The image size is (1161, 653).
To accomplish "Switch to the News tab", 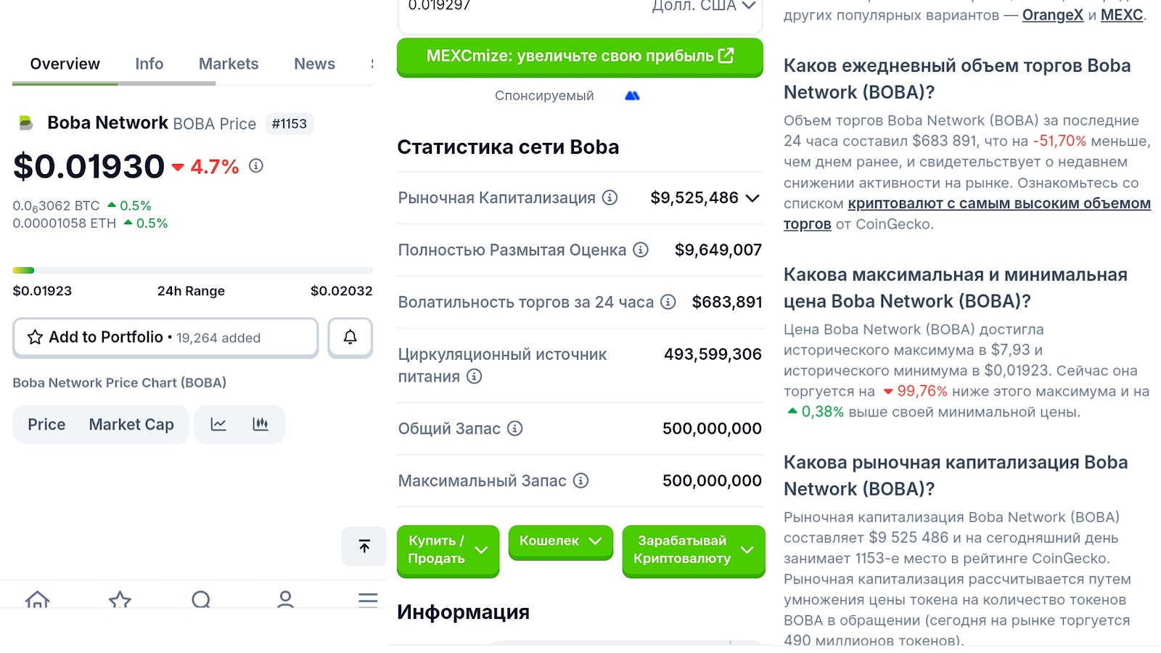I will (314, 64).
